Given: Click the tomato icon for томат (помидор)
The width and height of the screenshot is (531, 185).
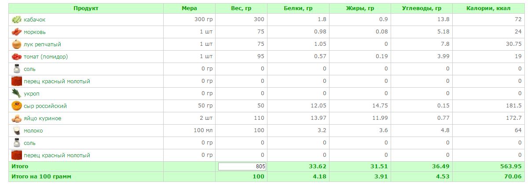Looking at the screenshot, I should point(17,57).
